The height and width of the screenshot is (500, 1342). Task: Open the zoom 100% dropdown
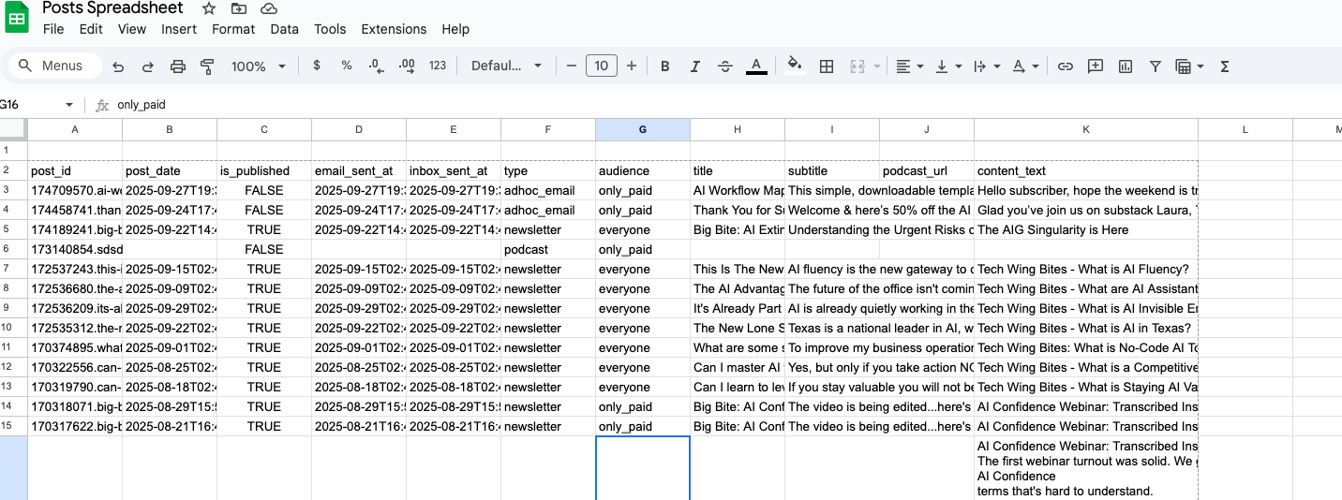pyautogui.click(x=259, y=66)
